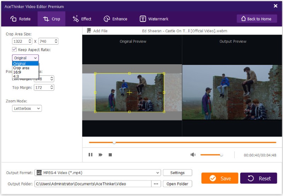Click the top-left crop handle

point(95,73)
